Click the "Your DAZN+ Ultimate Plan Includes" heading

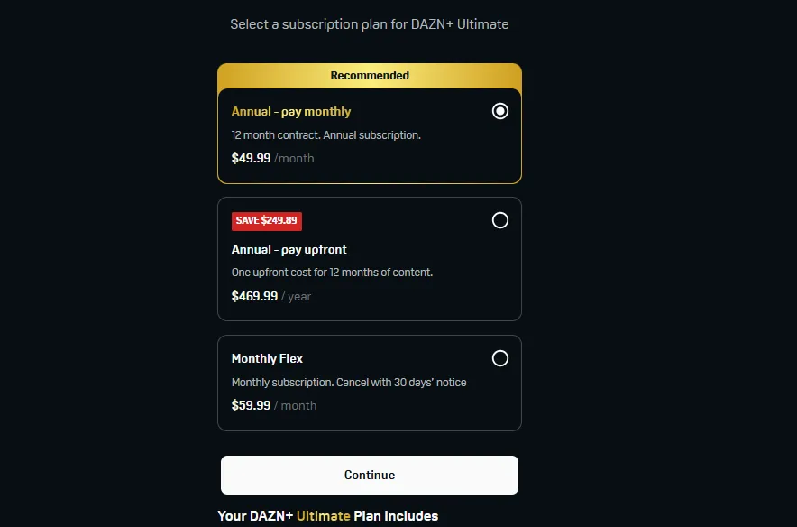(328, 516)
